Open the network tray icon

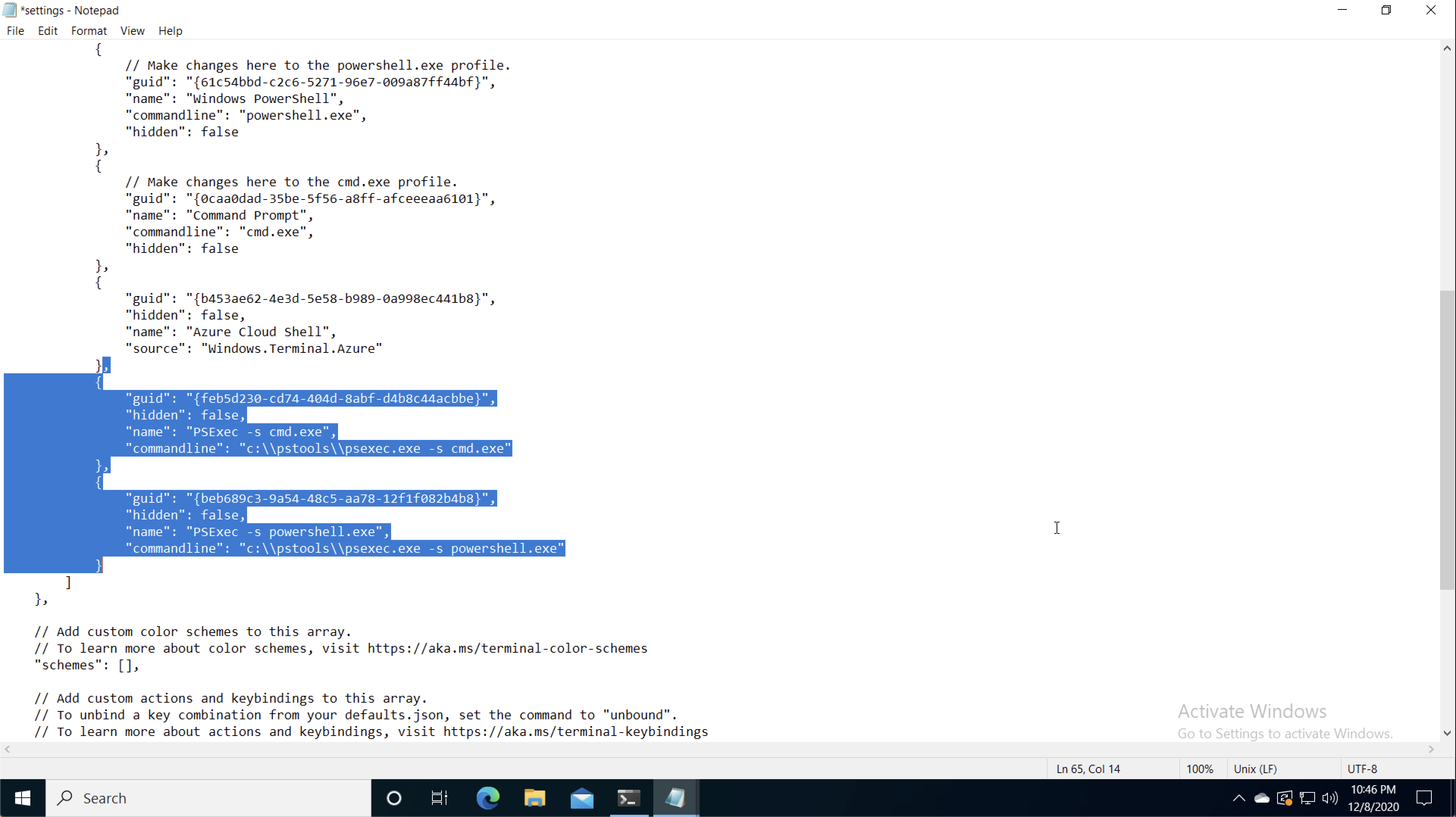coord(1307,798)
